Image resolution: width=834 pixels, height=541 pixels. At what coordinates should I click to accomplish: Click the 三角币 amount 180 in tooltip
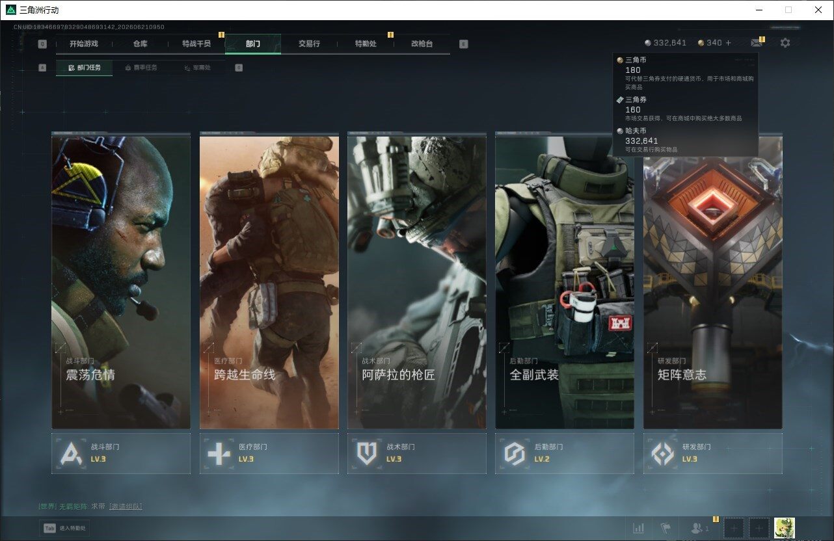point(633,70)
